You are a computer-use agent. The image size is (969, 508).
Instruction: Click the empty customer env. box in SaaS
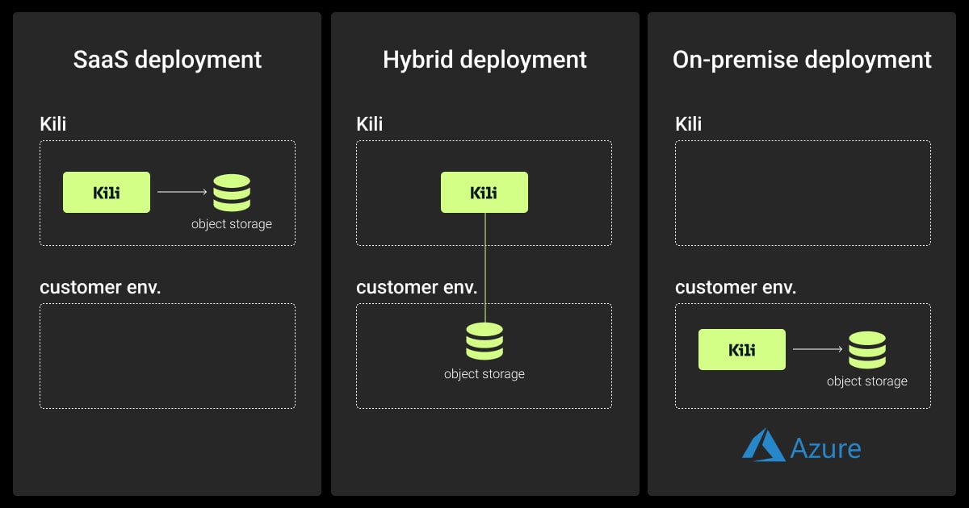click(167, 356)
